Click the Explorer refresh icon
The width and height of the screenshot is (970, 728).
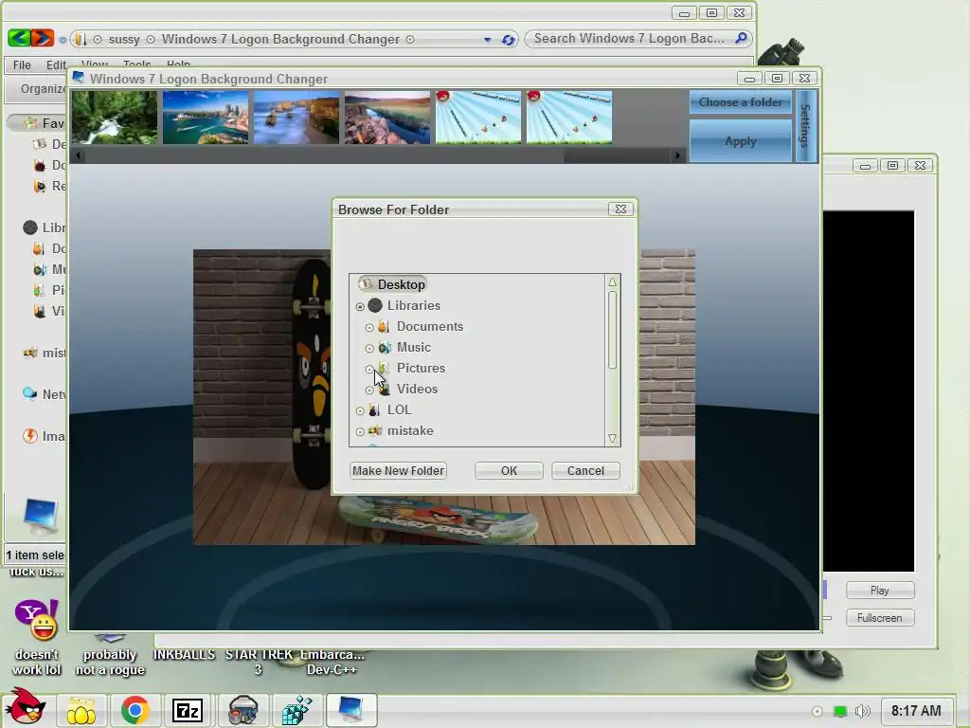point(508,40)
